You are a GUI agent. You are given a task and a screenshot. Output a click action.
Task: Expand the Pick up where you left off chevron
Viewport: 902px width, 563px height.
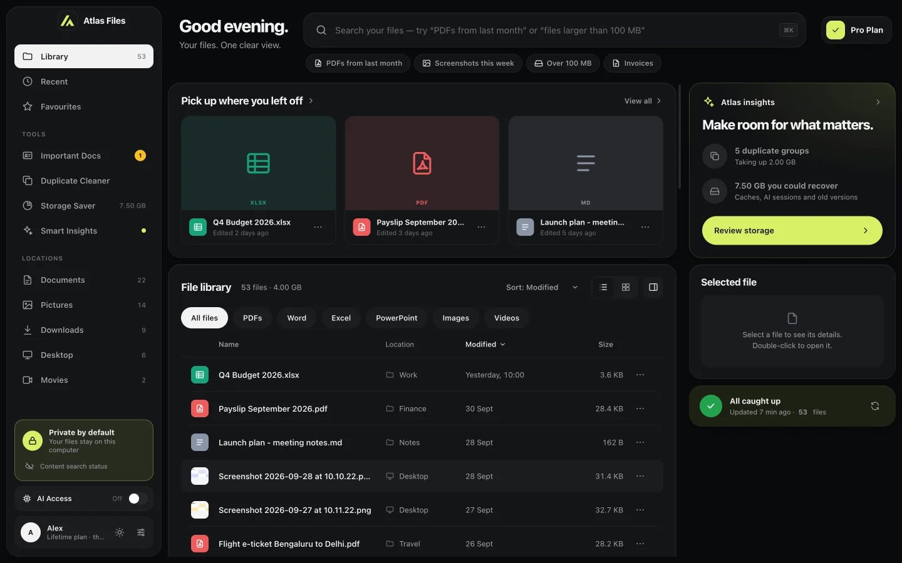click(311, 101)
